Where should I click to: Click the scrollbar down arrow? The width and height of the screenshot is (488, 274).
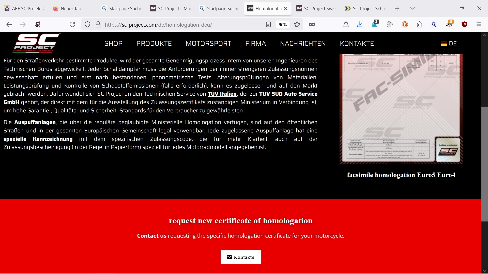coord(484,271)
